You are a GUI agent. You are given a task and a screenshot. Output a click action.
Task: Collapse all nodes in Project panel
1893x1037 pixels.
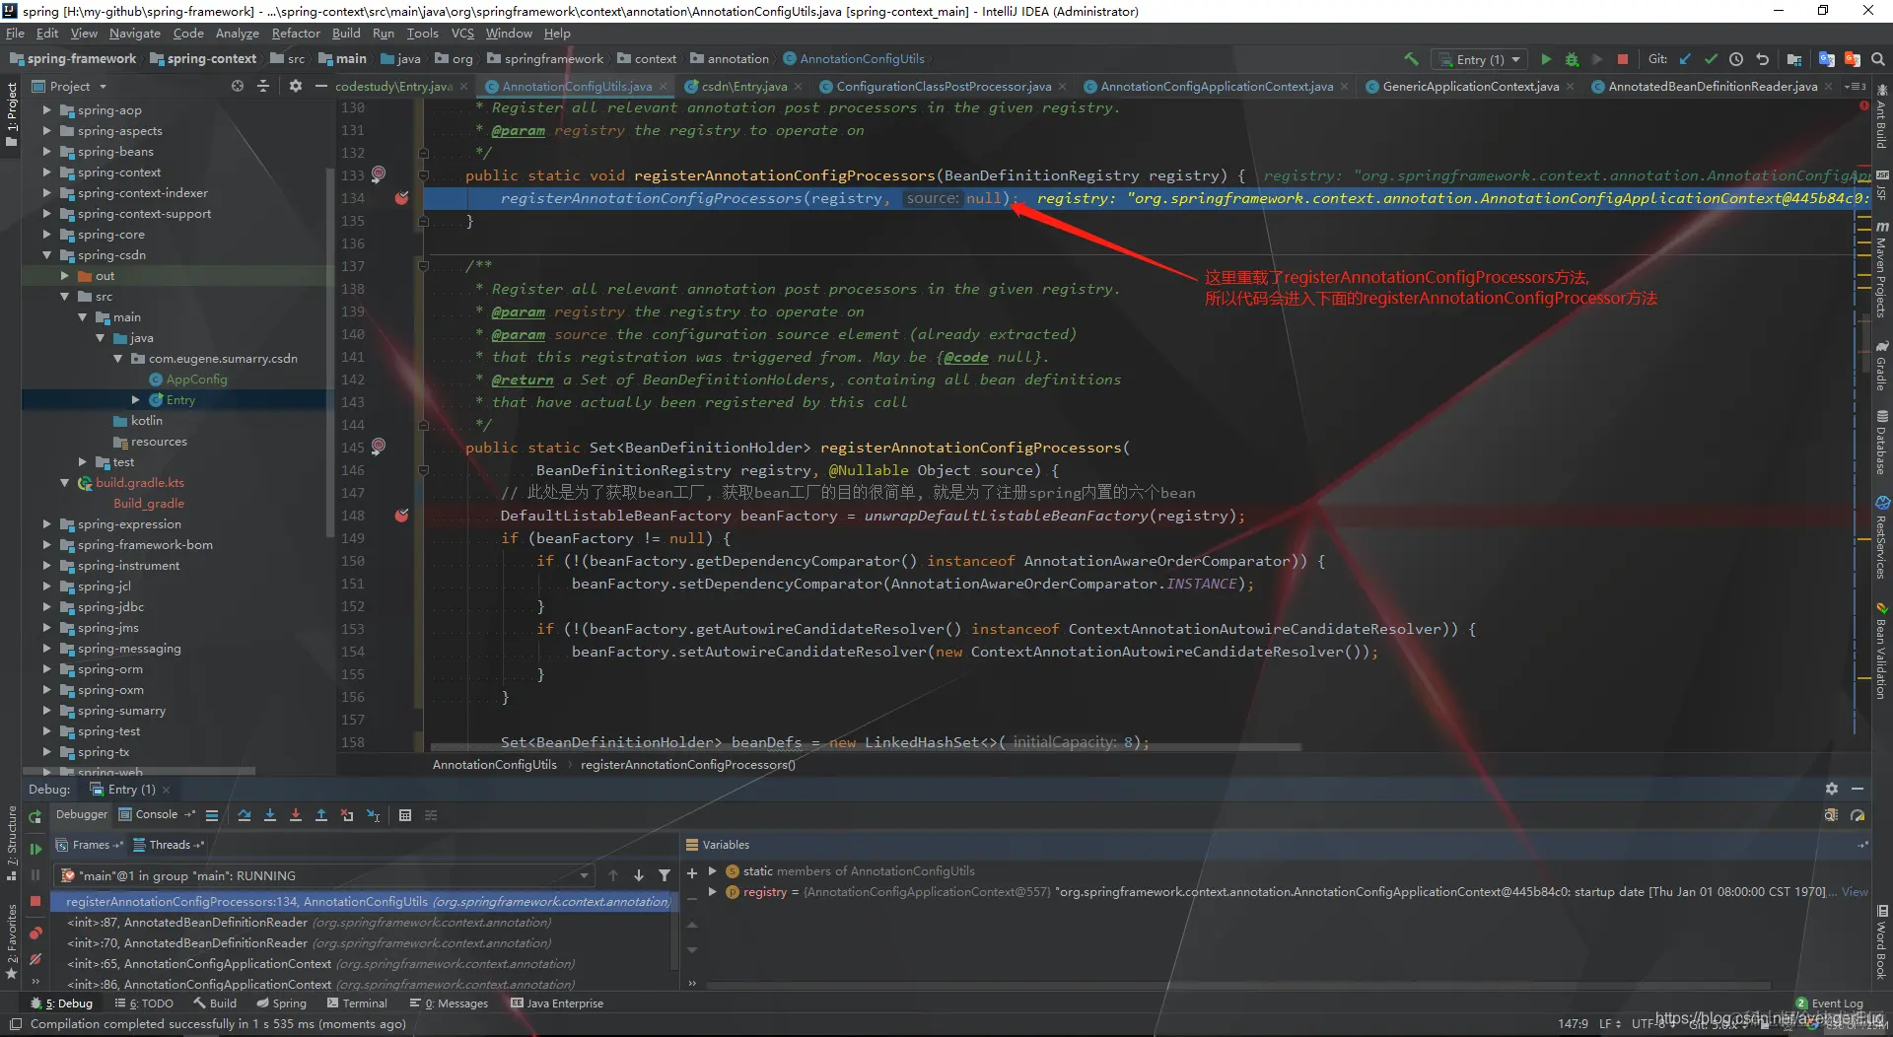(x=263, y=87)
